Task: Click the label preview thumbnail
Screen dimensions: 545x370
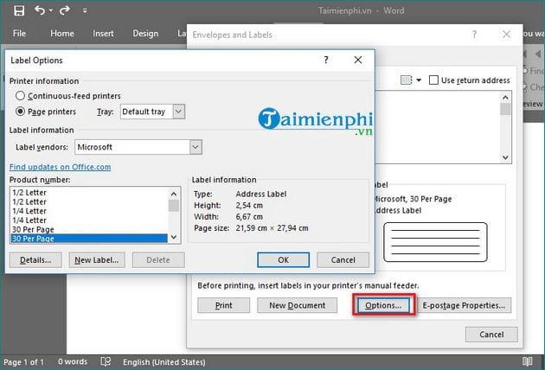Action: point(435,242)
